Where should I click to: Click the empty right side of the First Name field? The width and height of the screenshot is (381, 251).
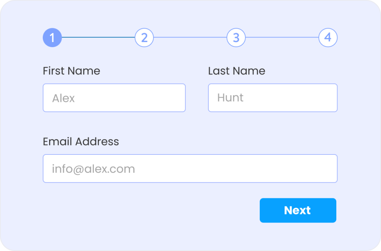(x=146, y=98)
